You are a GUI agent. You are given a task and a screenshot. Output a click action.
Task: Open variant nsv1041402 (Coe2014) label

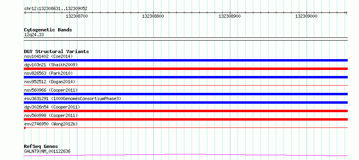[x=48, y=56]
